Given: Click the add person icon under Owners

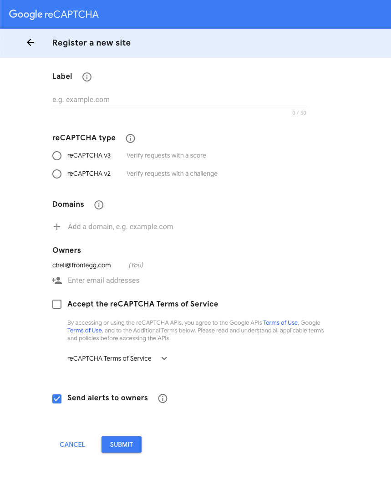Looking at the screenshot, I should pyautogui.click(x=57, y=281).
